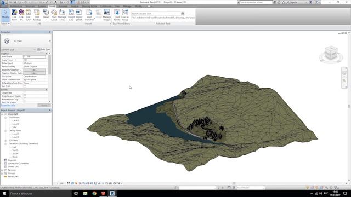Open the Systems ribbon tab

pyautogui.click(x=42, y=6)
